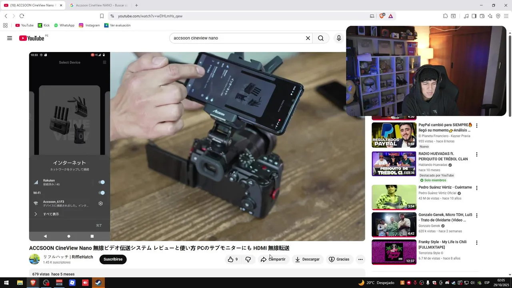Open channel El Planeta Financiero - Kayser Pravia

444,136
